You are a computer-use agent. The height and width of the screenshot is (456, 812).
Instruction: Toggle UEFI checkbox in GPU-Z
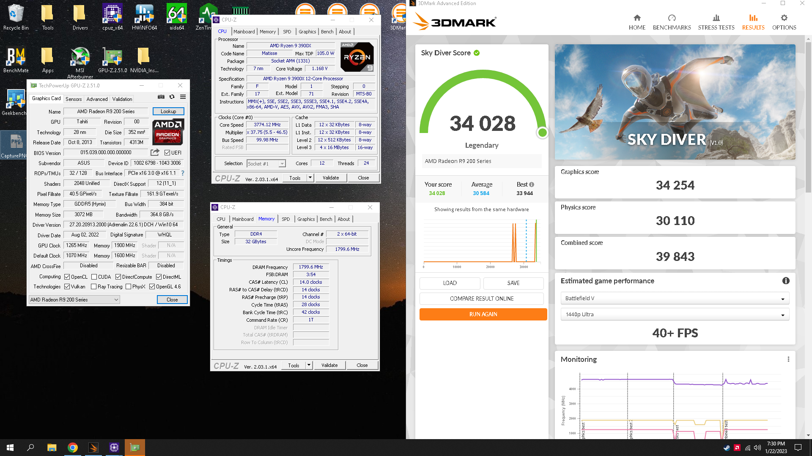[167, 152]
